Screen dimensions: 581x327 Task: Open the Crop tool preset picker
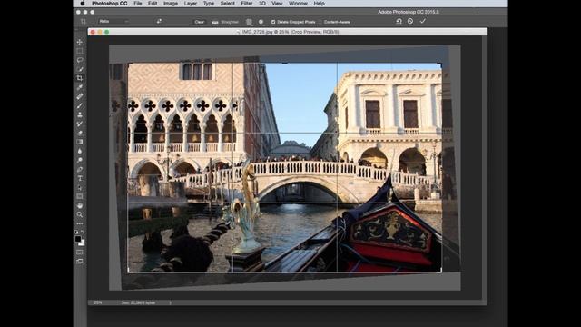[84, 22]
